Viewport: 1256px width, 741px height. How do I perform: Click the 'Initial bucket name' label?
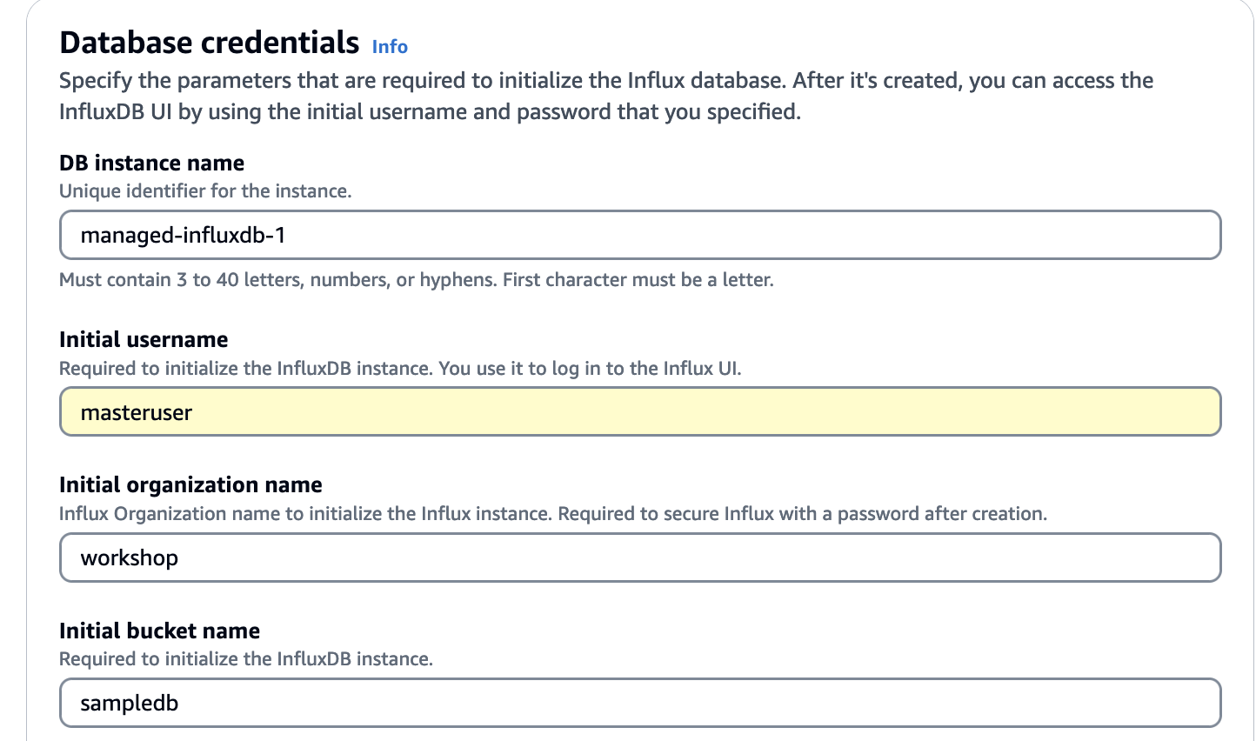pyautogui.click(x=159, y=631)
